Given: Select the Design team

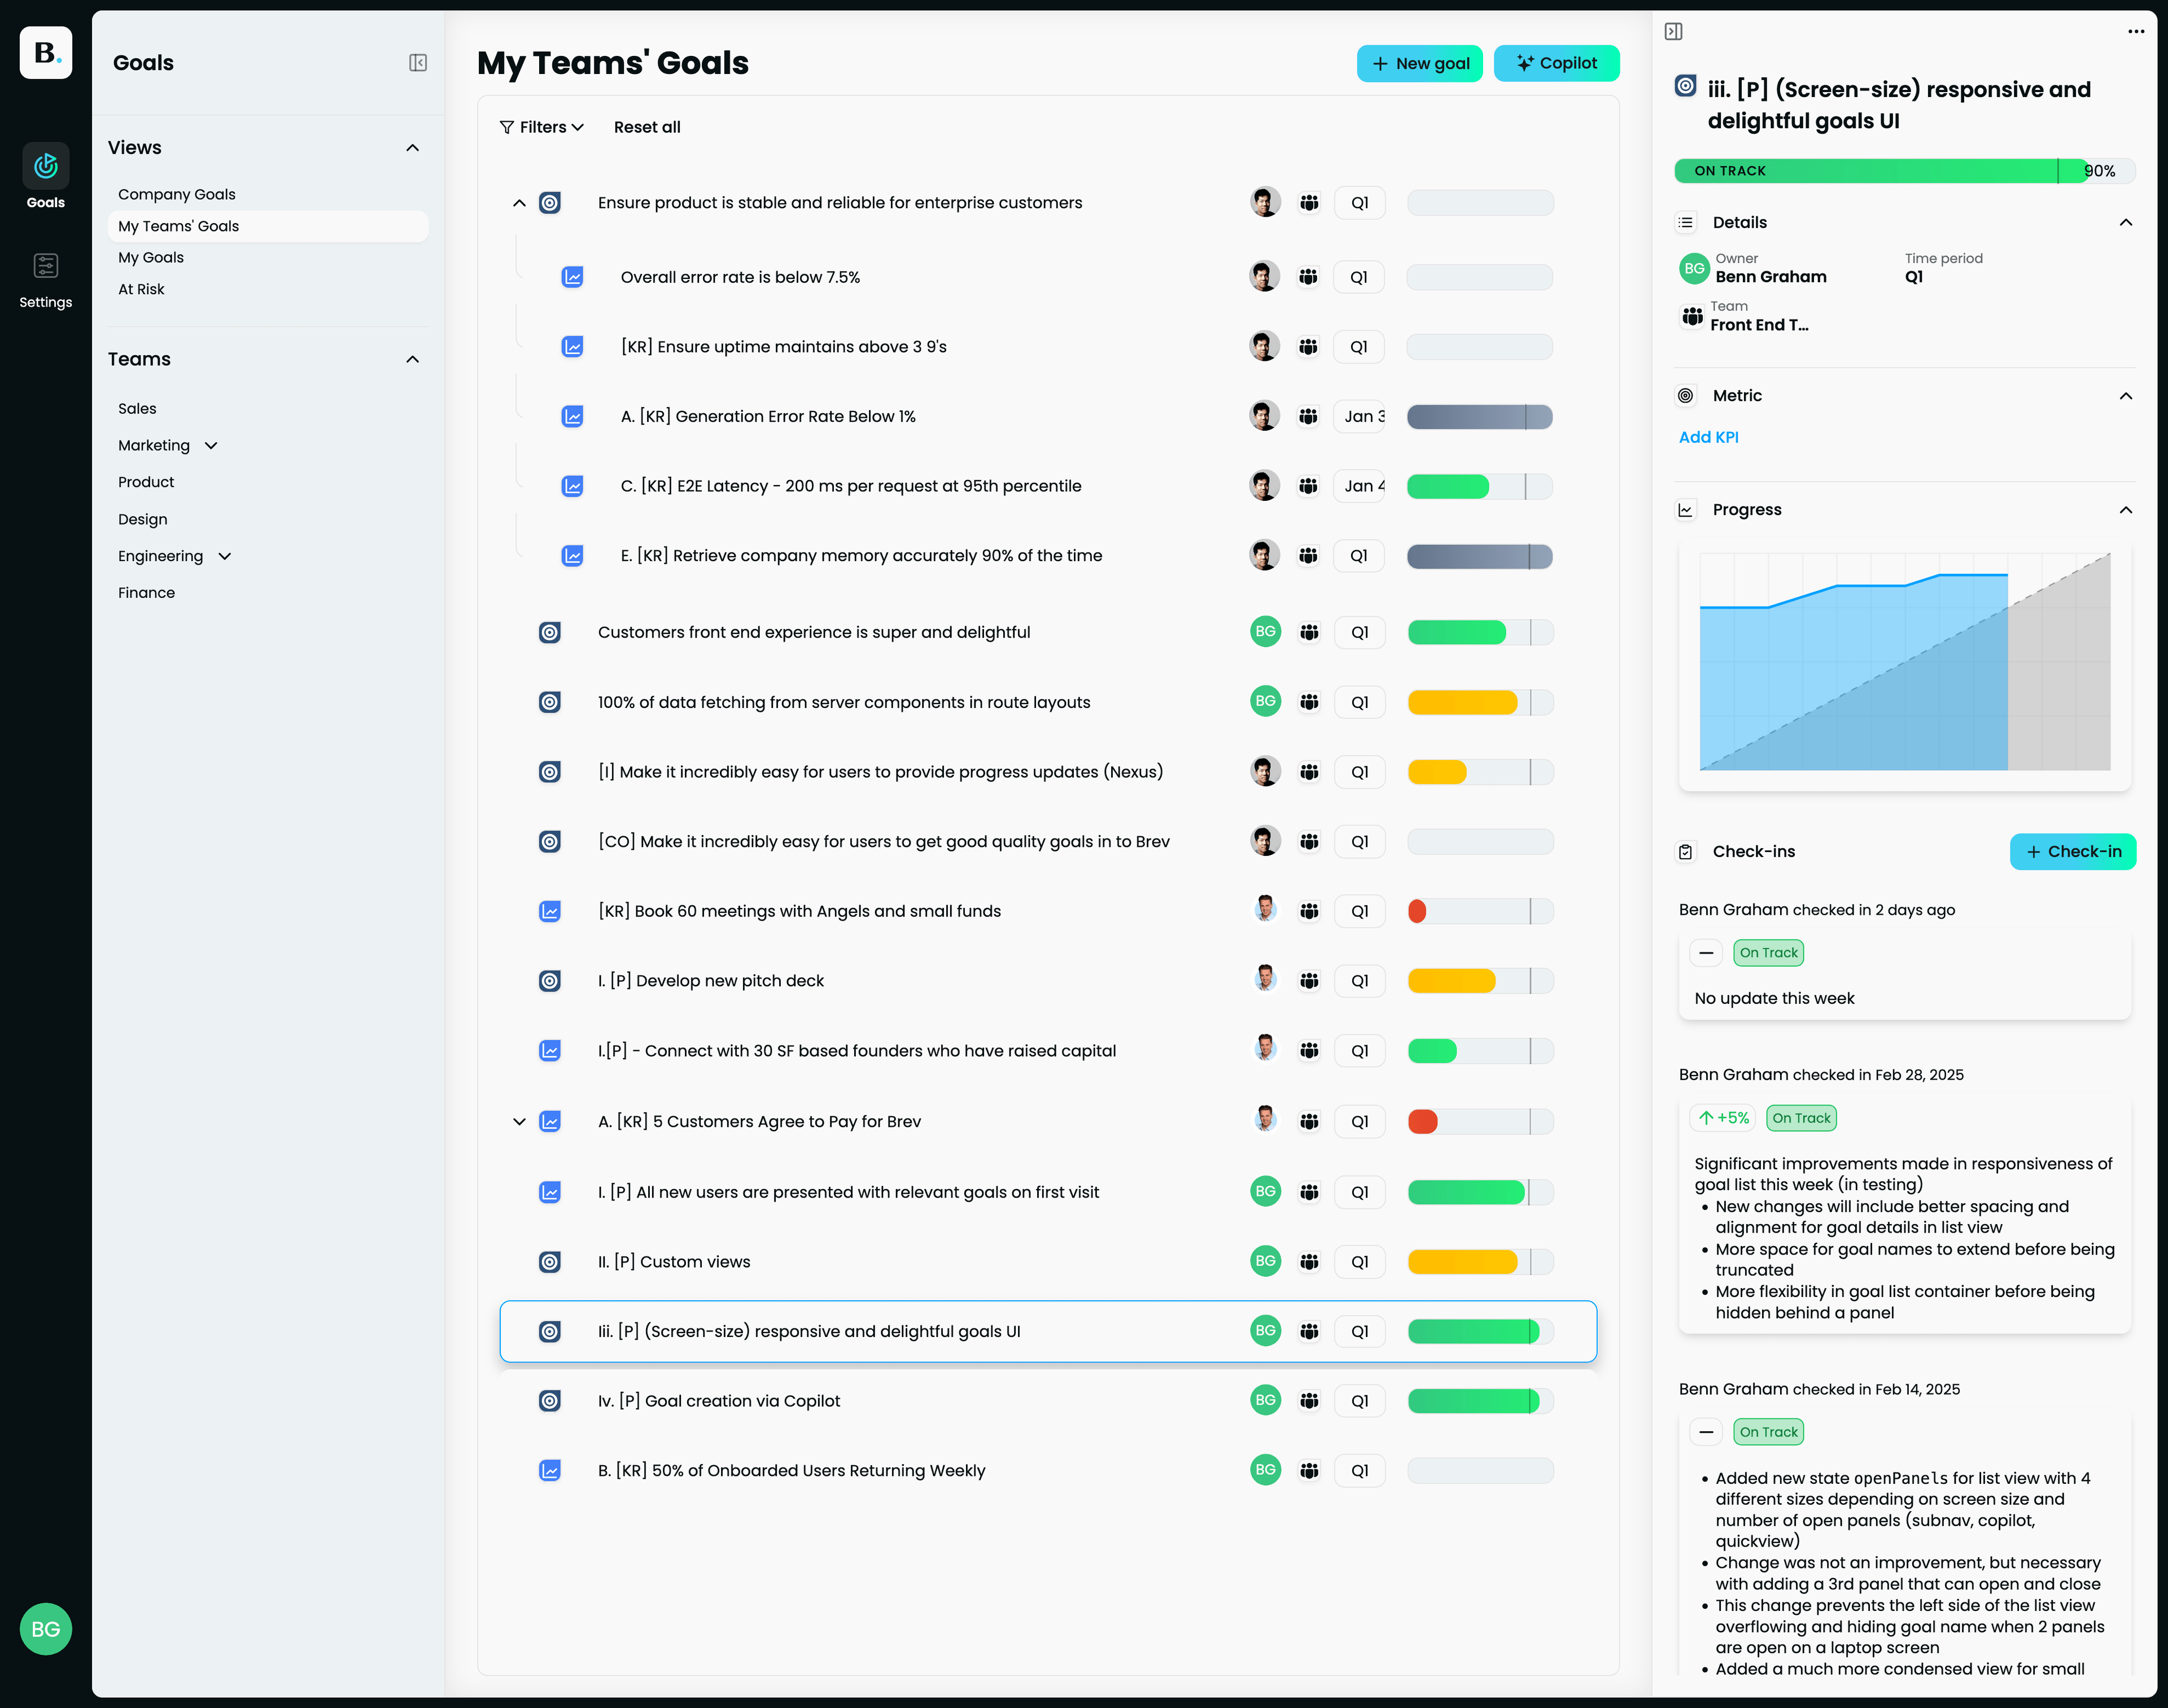Looking at the screenshot, I should point(143,519).
